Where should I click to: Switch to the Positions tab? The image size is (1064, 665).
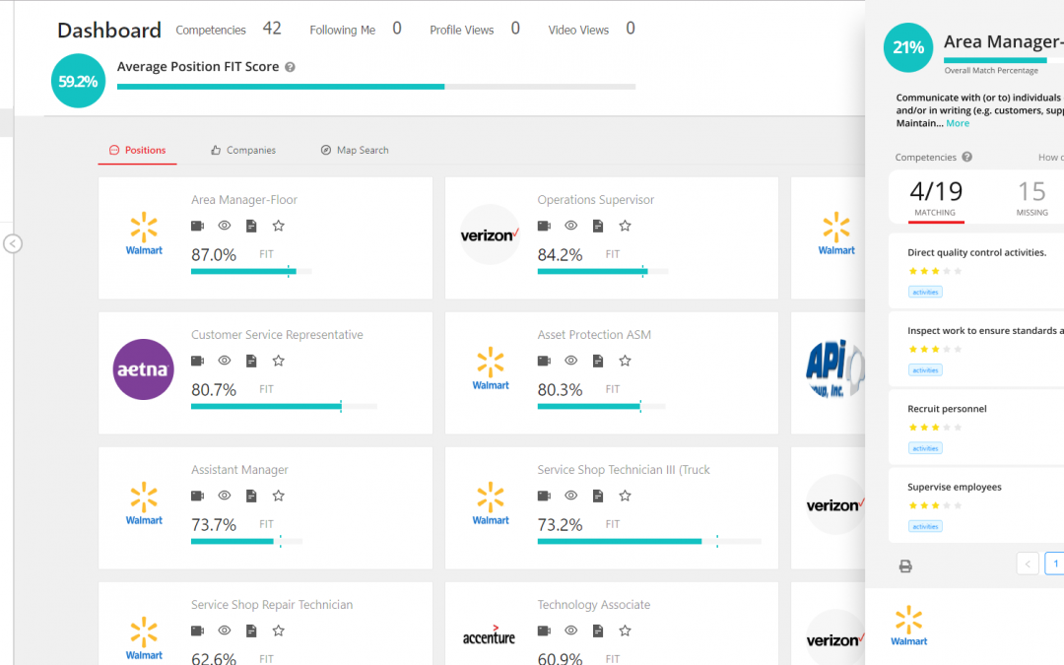click(x=137, y=150)
